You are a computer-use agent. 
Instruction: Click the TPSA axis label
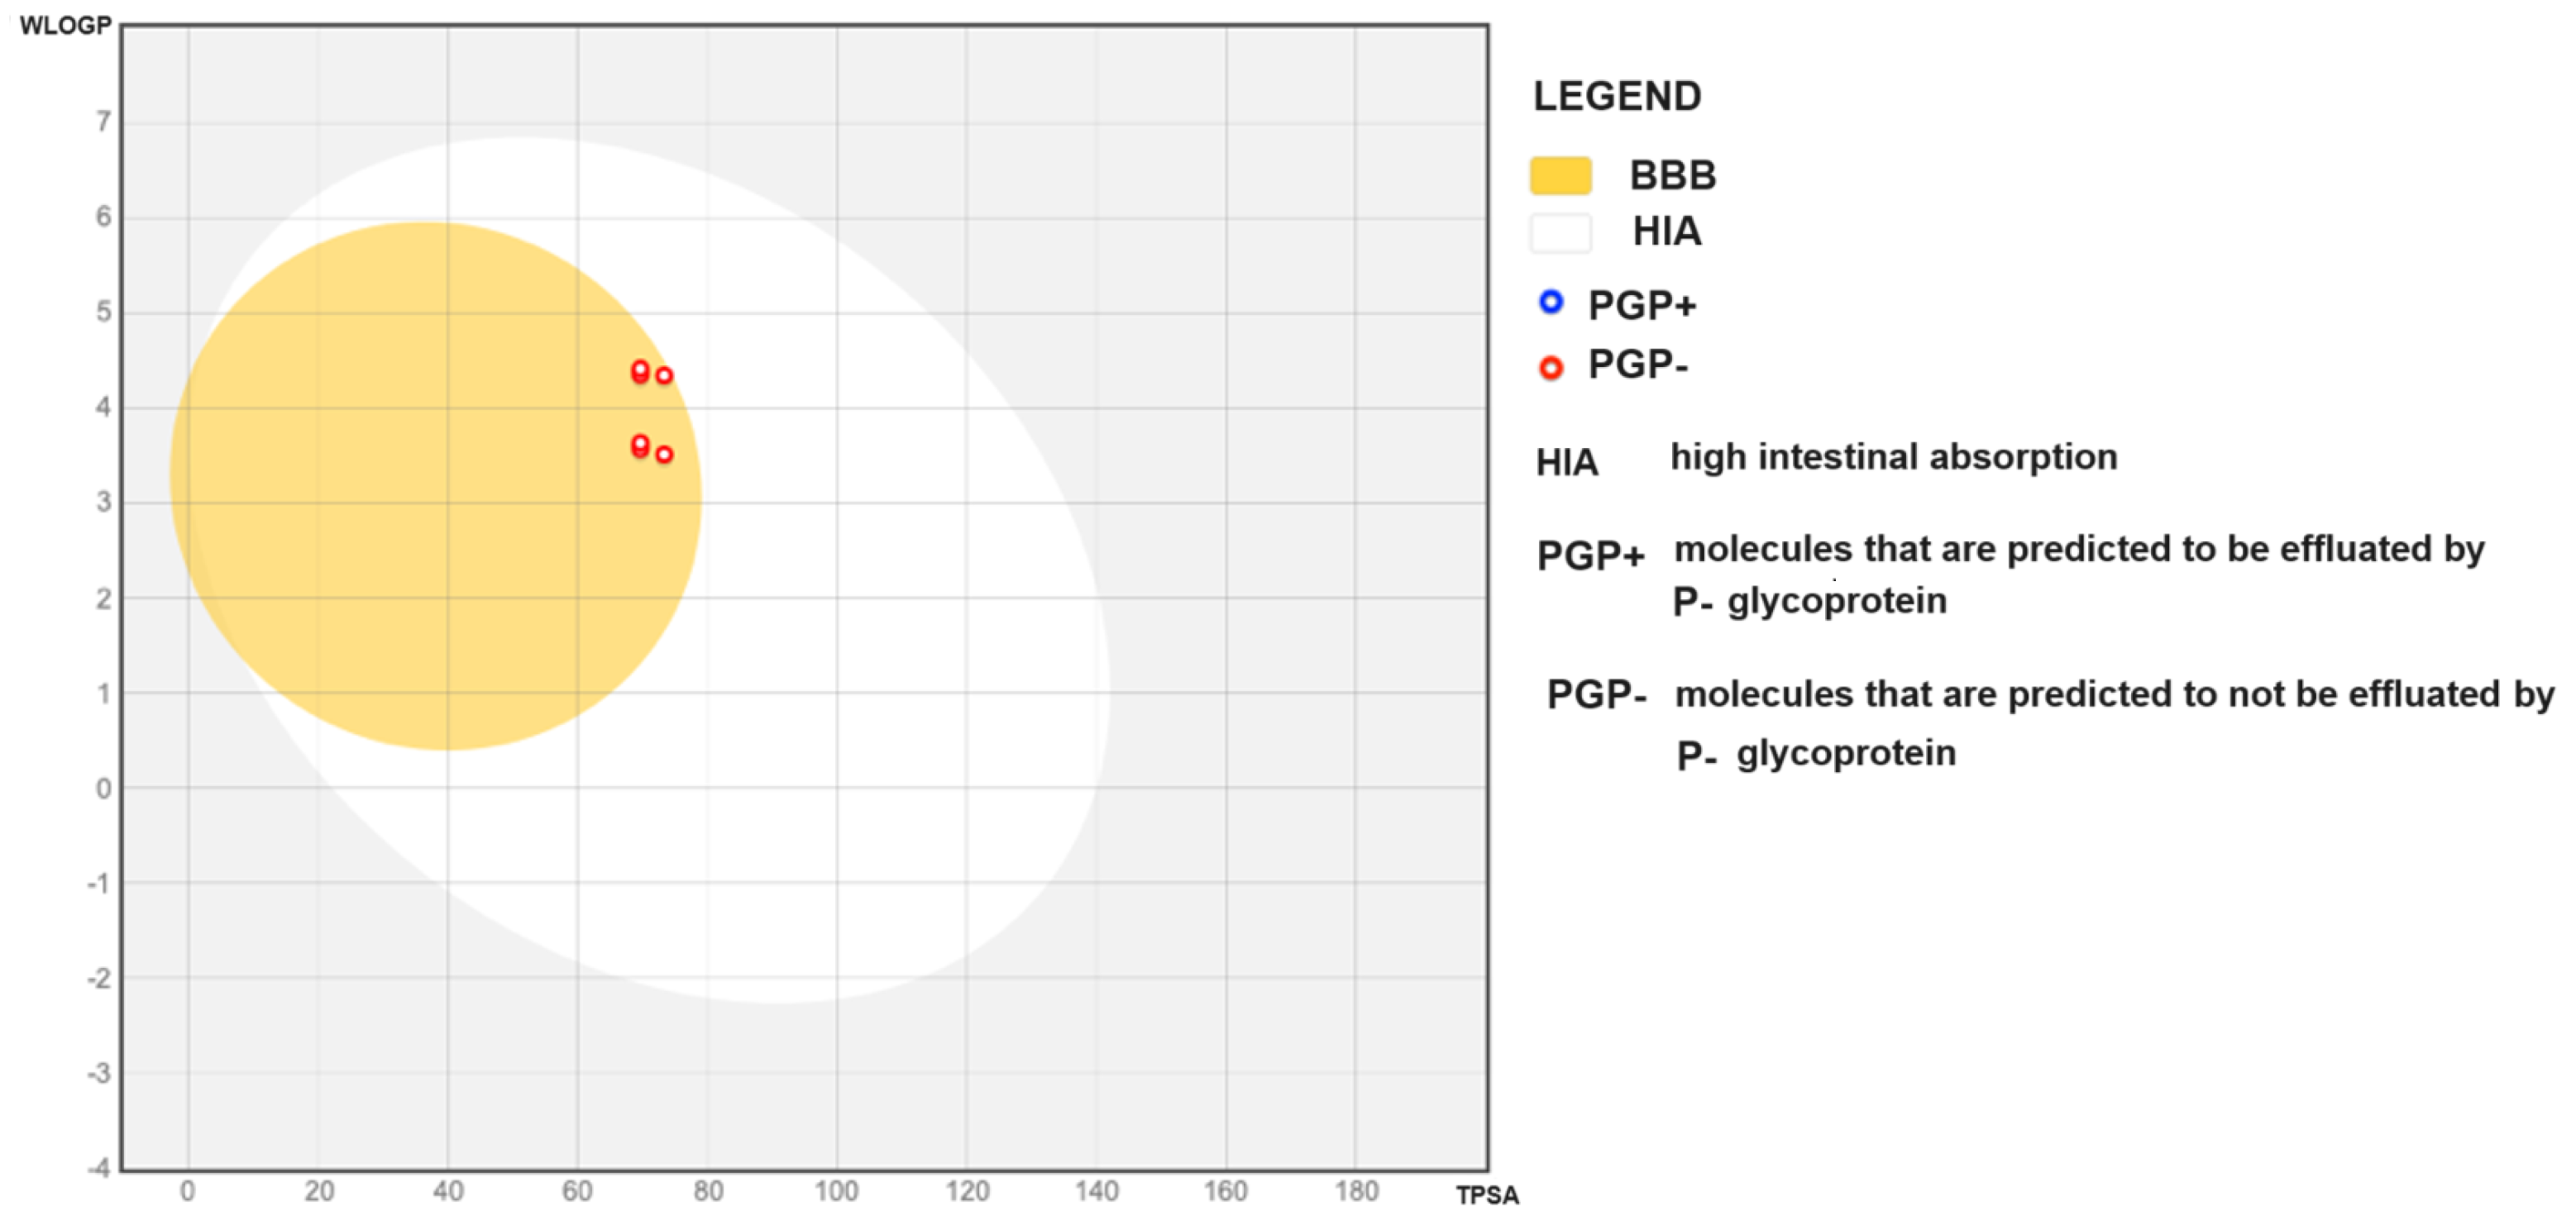tap(1486, 1195)
